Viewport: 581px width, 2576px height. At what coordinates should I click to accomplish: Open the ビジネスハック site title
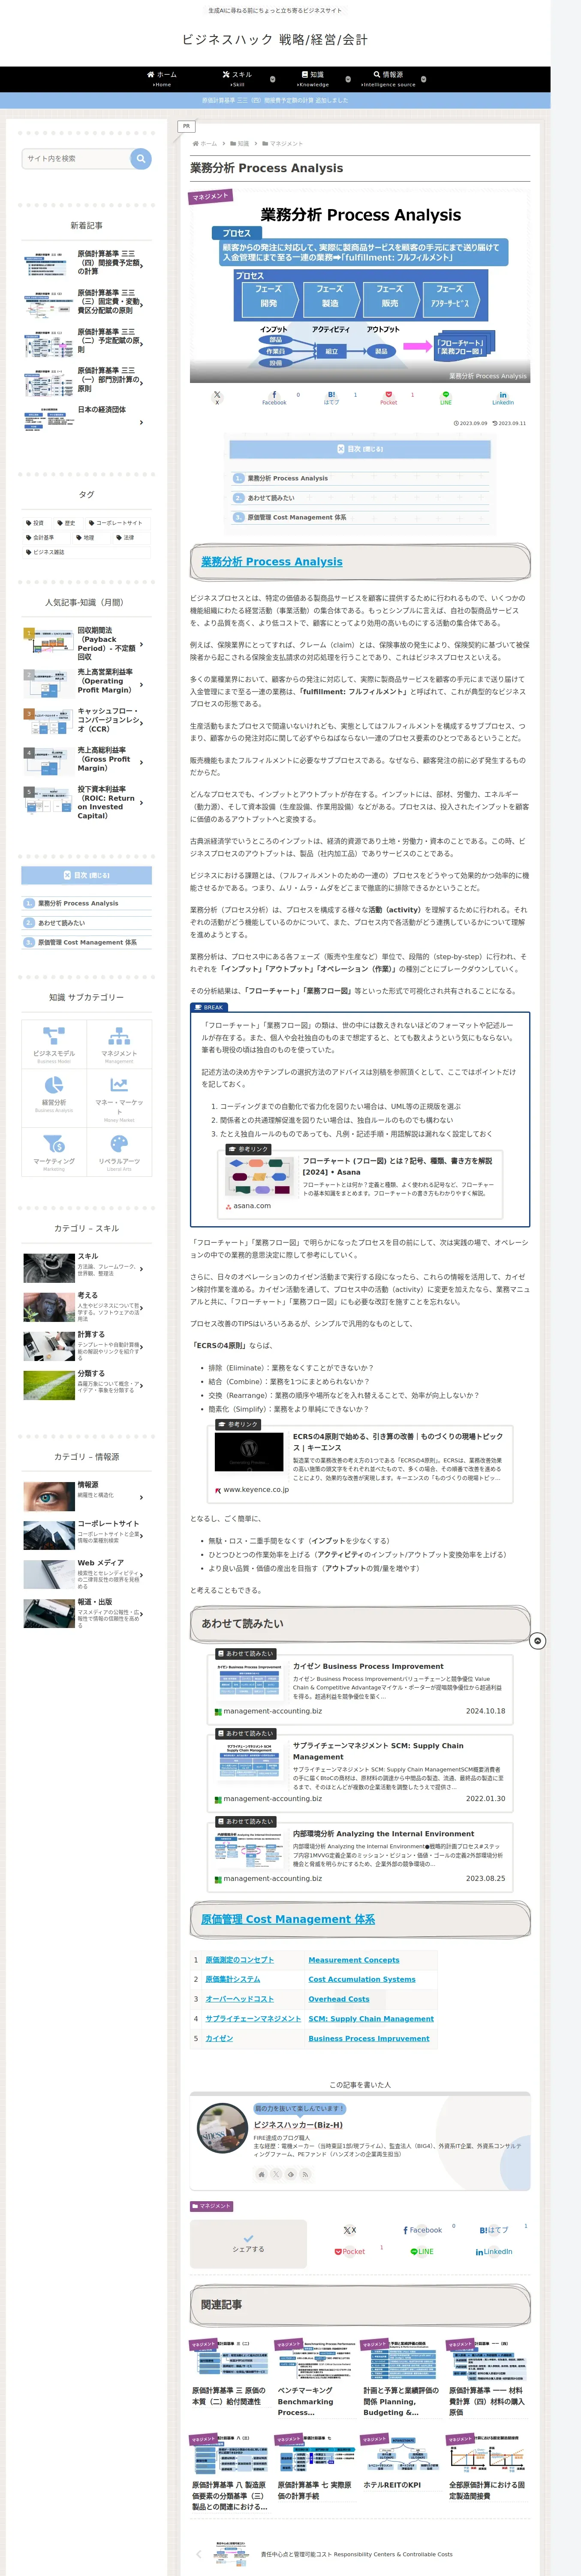pos(274,39)
